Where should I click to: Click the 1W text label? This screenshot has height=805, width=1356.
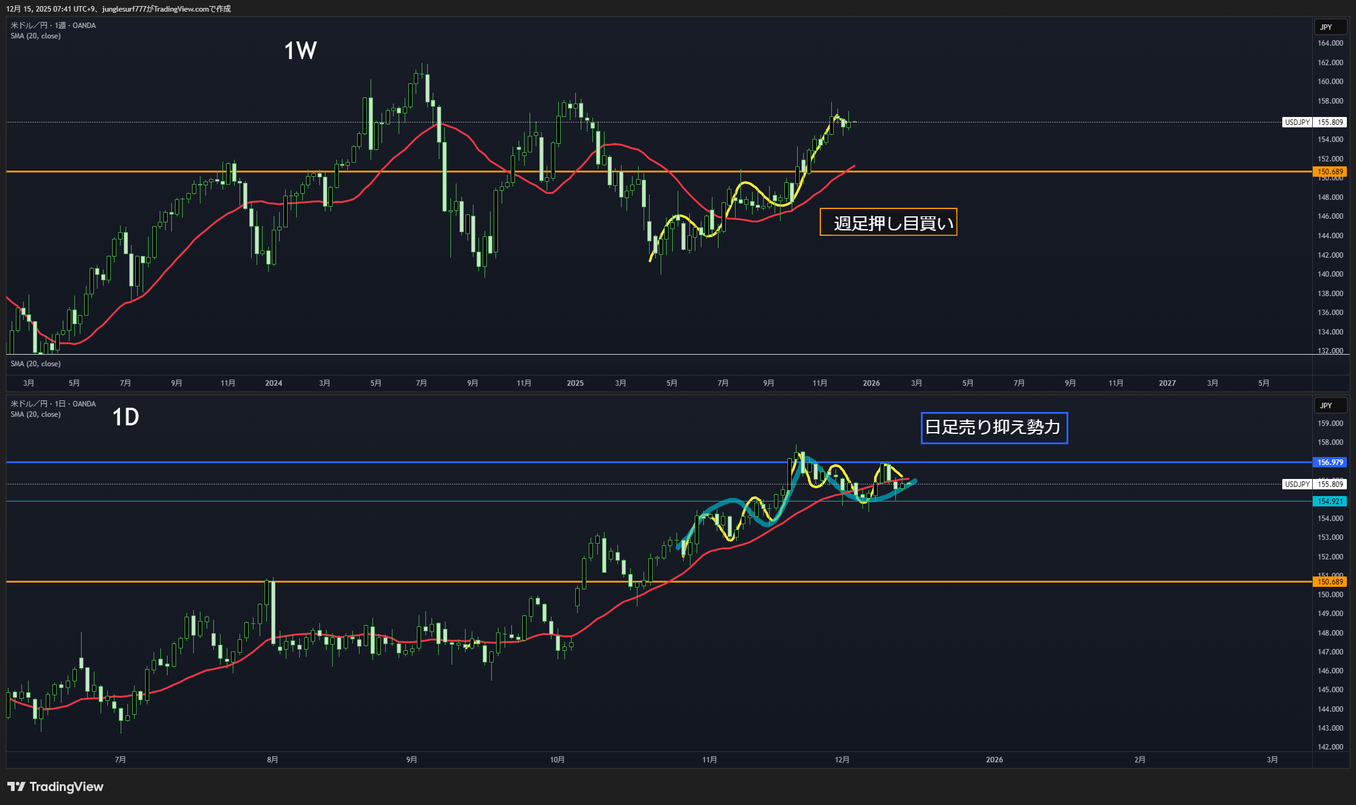click(x=300, y=51)
